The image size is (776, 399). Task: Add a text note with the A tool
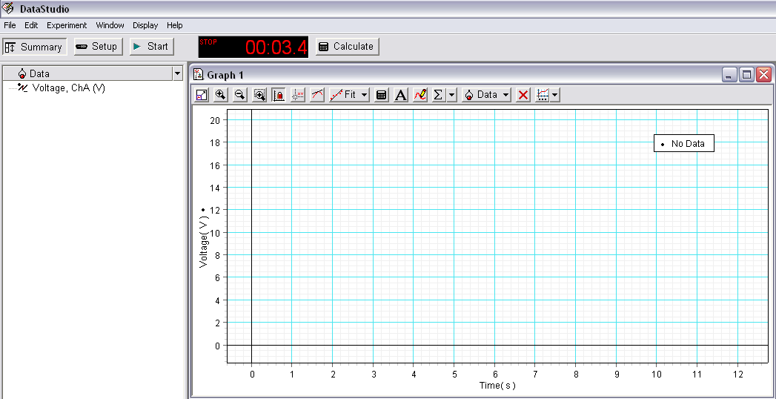click(401, 94)
